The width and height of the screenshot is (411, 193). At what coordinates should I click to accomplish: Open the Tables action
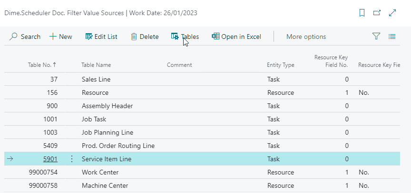pyautogui.click(x=185, y=37)
